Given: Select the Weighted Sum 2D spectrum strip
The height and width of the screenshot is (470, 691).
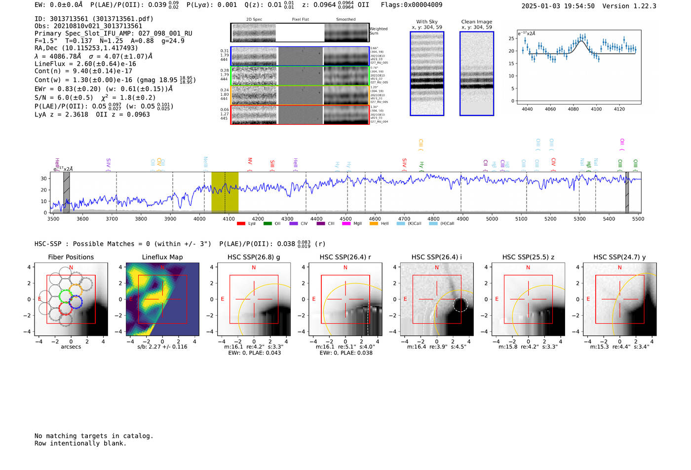Looking at the screenshot, I should (300, 33).
